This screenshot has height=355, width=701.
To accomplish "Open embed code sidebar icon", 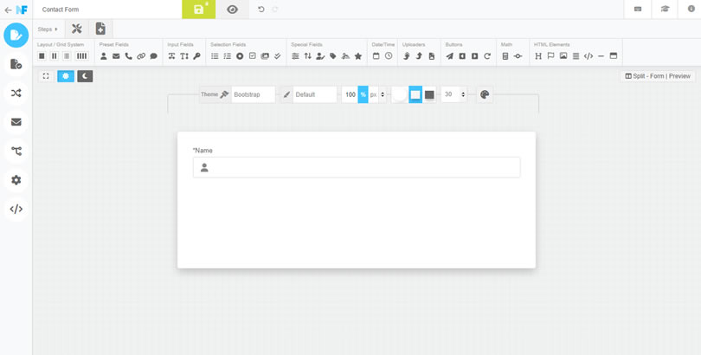I will coord(16,209).
